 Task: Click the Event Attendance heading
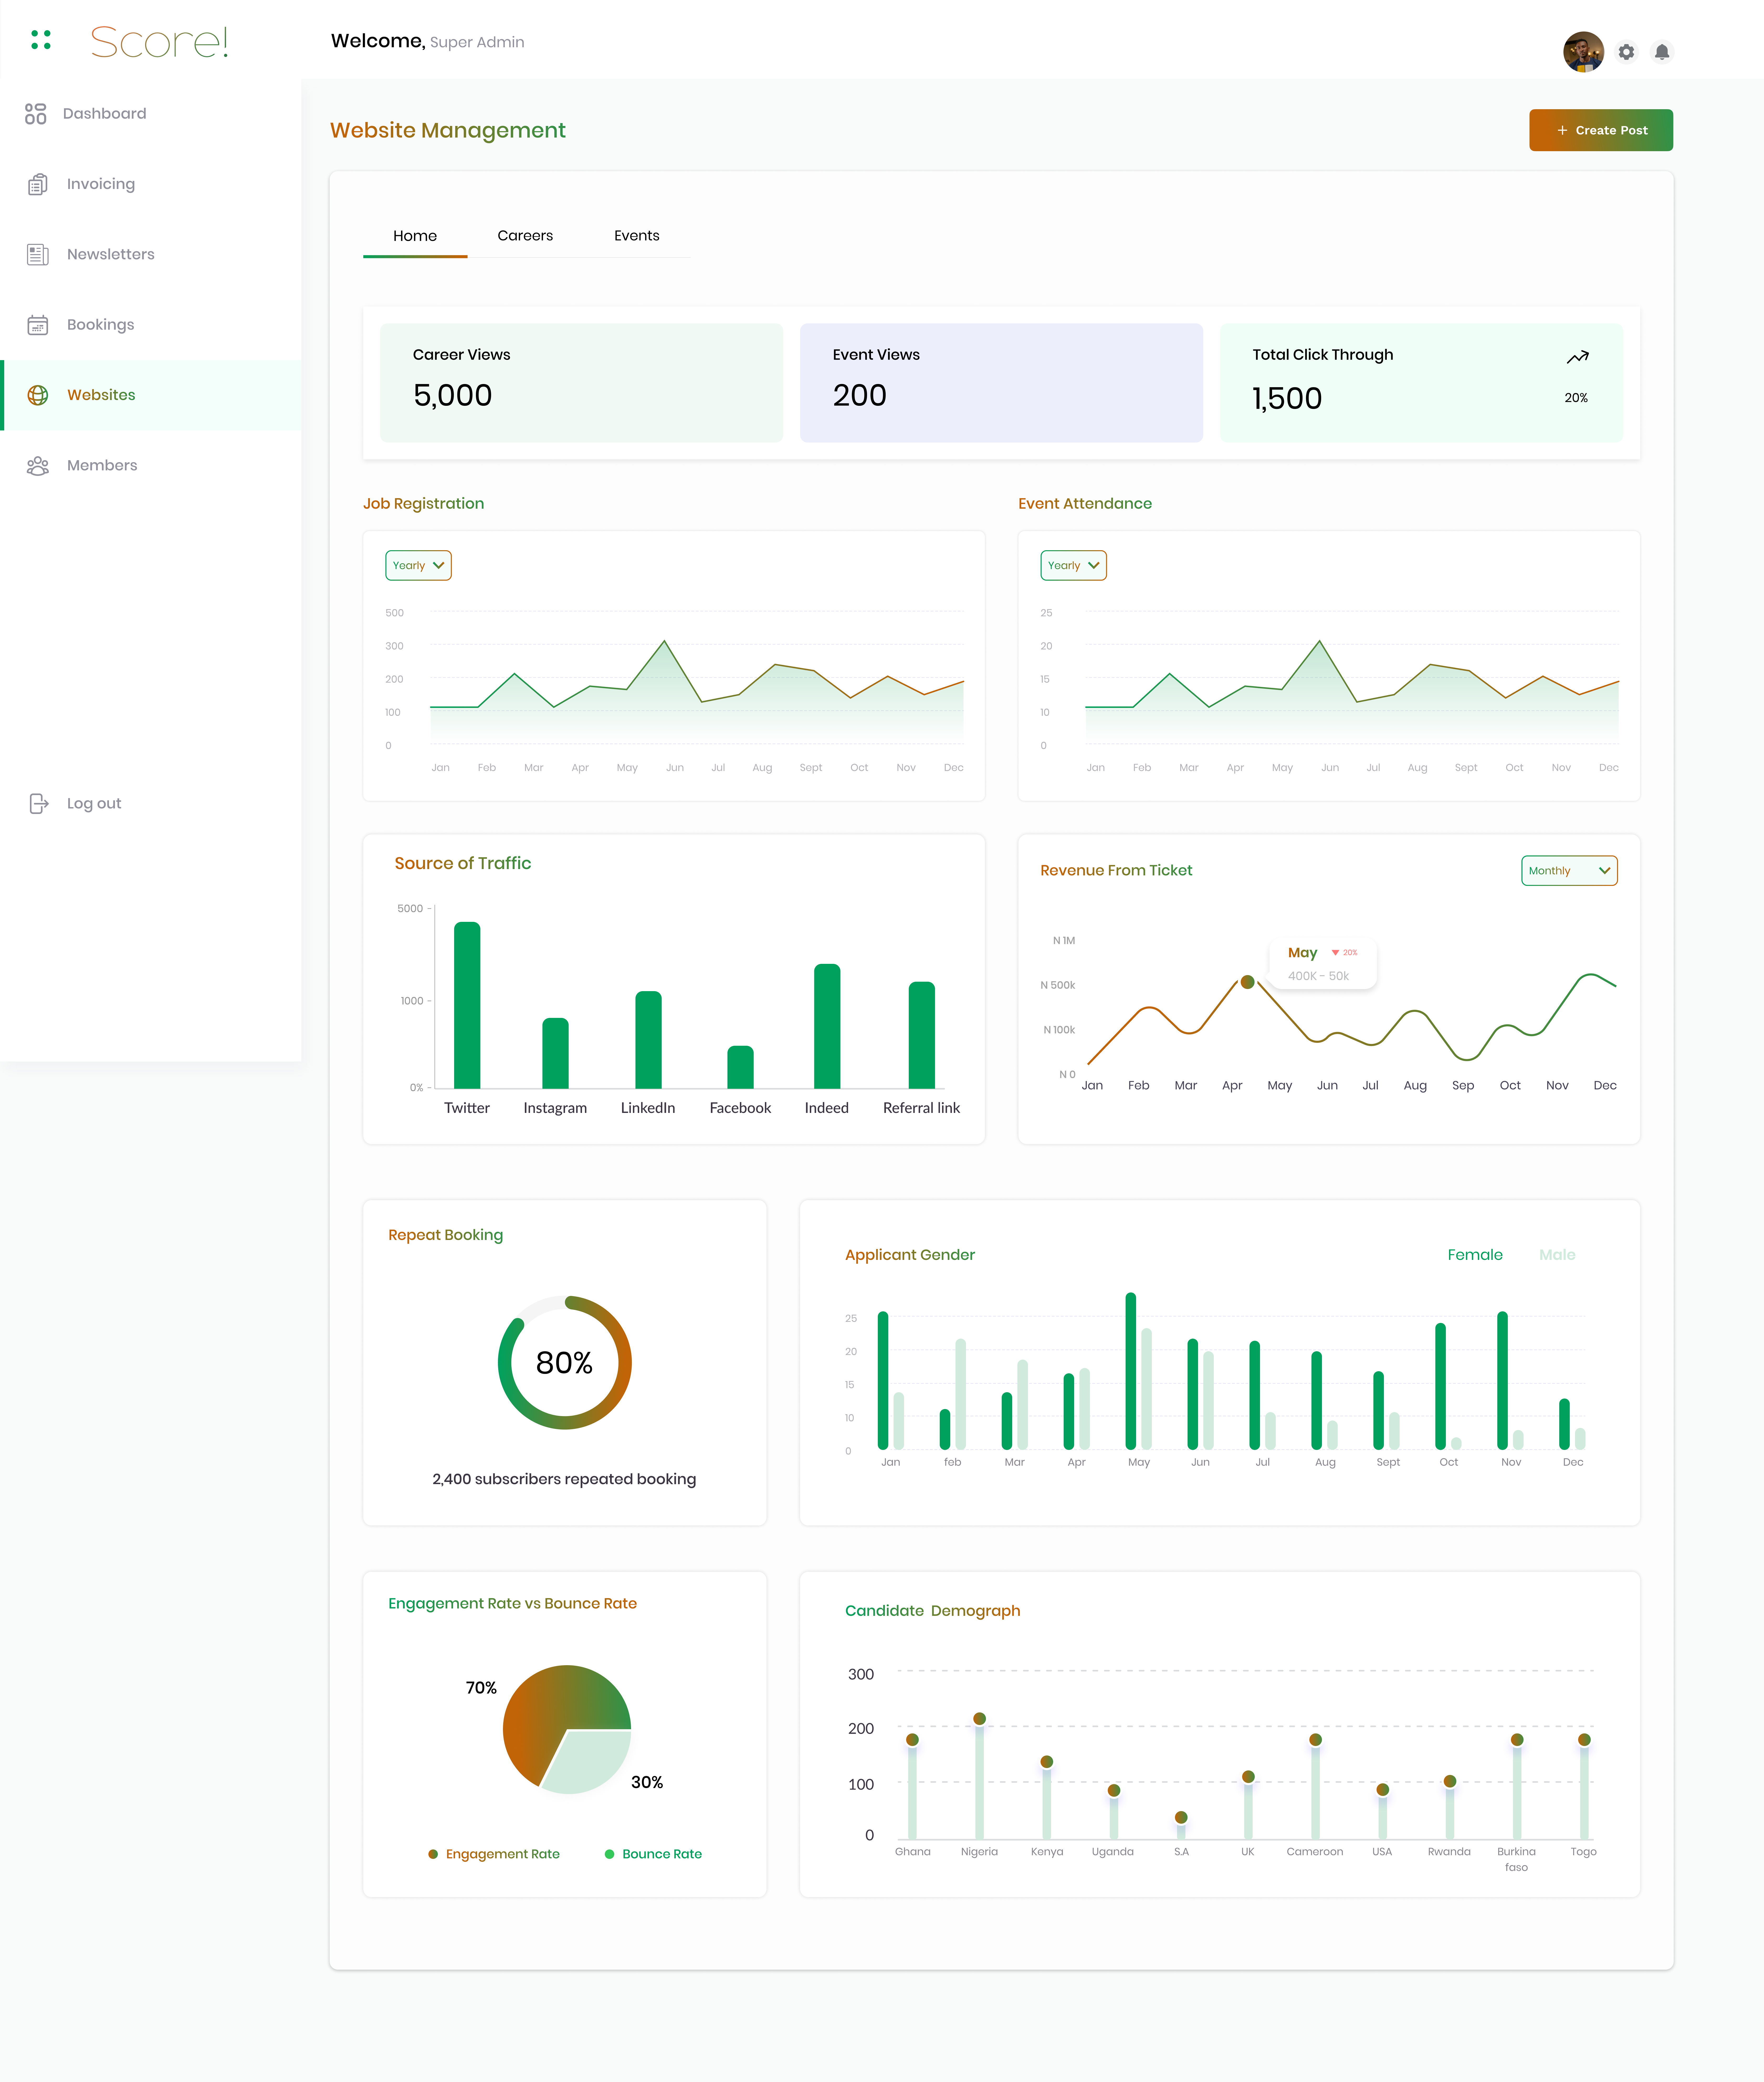[1085, 504]
